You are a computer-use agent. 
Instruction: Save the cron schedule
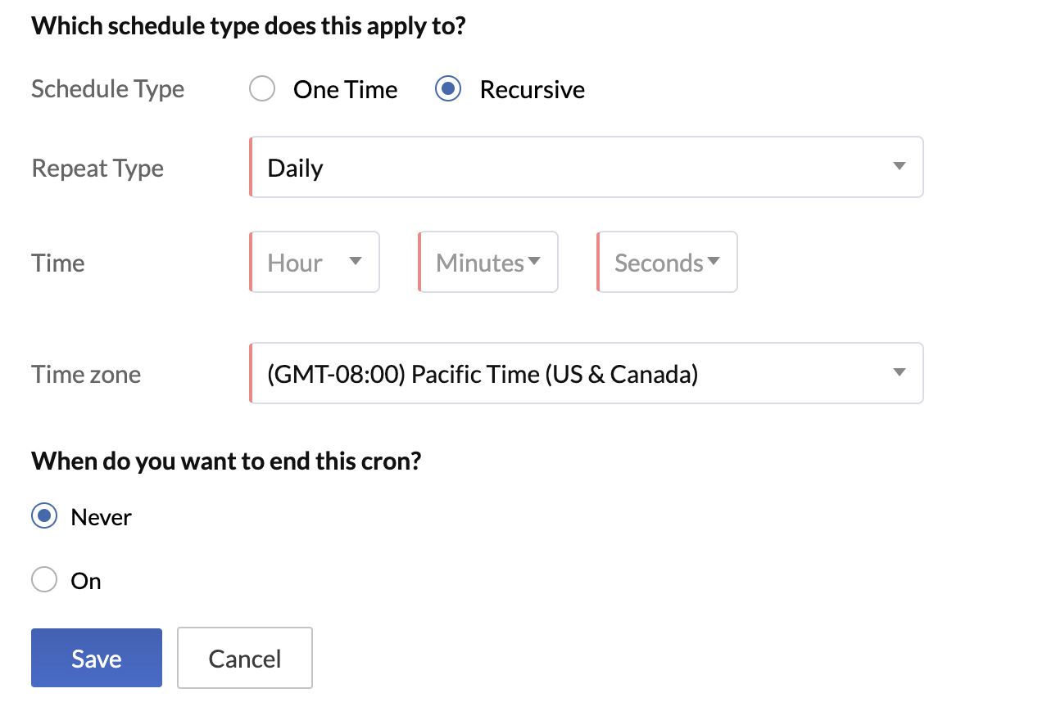(96, 658)
